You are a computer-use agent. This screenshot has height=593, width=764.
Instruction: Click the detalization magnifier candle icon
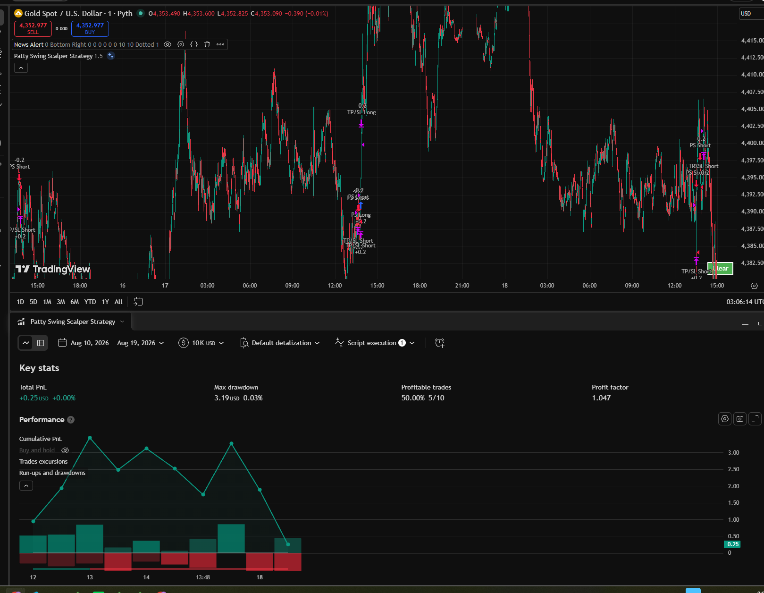pos(244,343)
